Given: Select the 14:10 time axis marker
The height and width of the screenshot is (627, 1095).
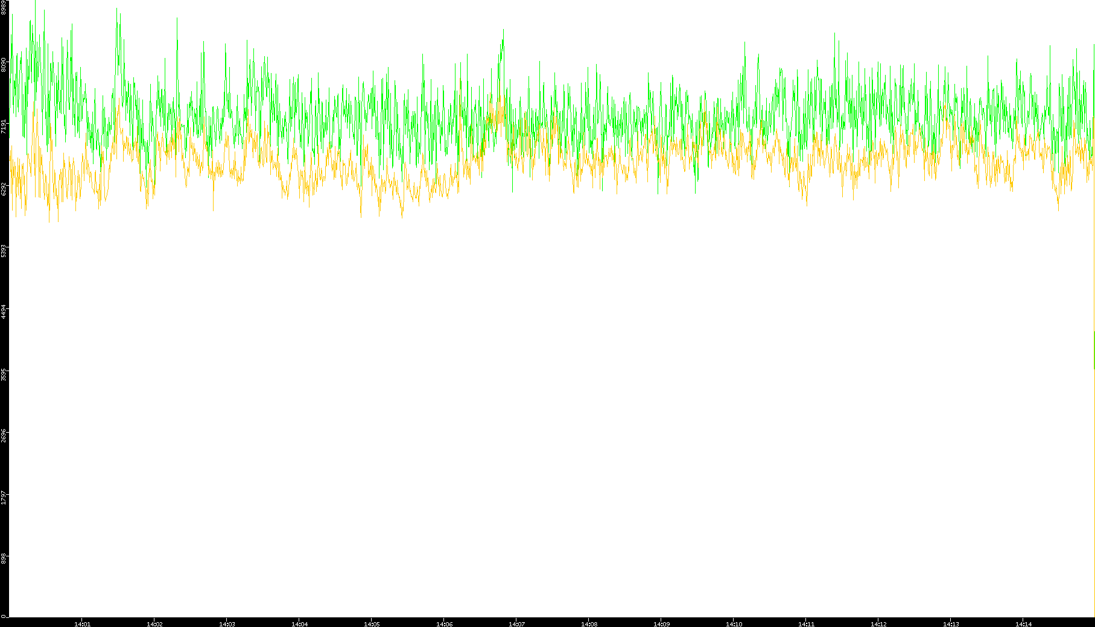Looking at the screenshot, I should coord(734,624).
